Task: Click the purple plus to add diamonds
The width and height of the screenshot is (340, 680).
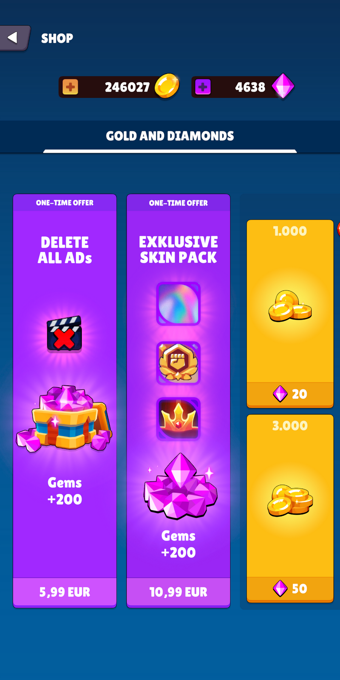Action: tap(203, 87)
